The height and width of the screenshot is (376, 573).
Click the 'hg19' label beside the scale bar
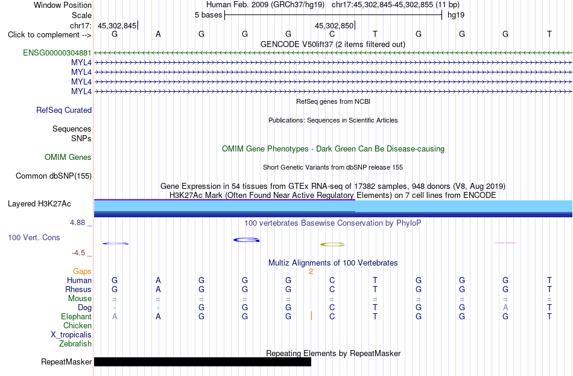click(x=456, y=15)
